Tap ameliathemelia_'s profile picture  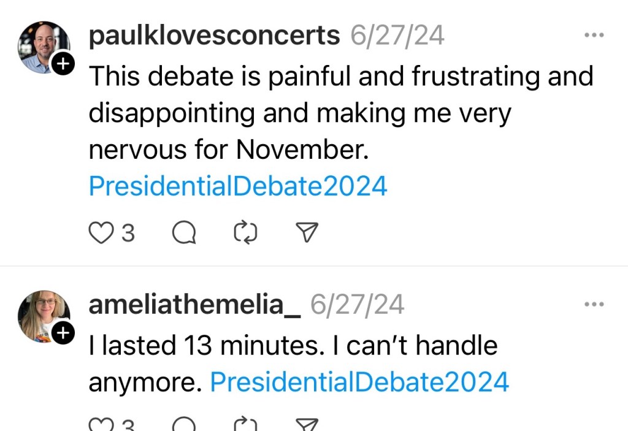pyautogui.click(x=43, y=315)
